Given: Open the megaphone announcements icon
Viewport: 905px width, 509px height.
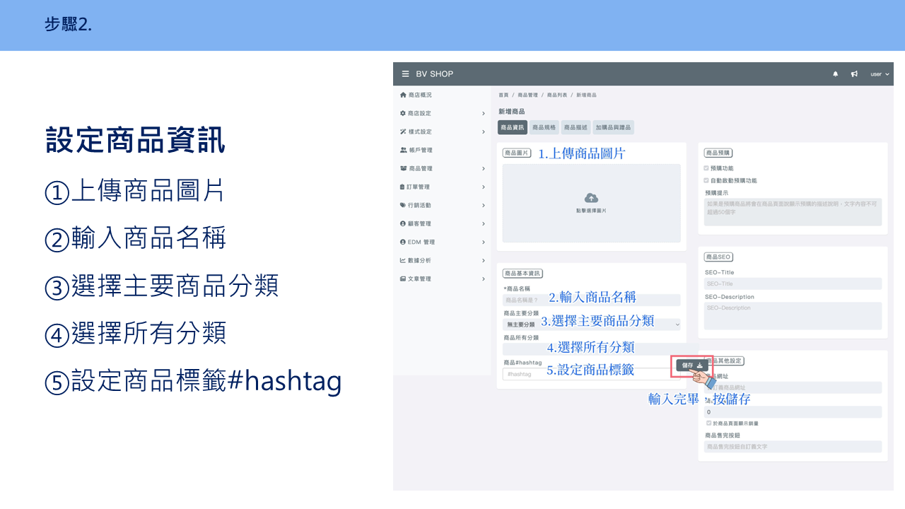Looking at the screenshot, I should (854, 74).
